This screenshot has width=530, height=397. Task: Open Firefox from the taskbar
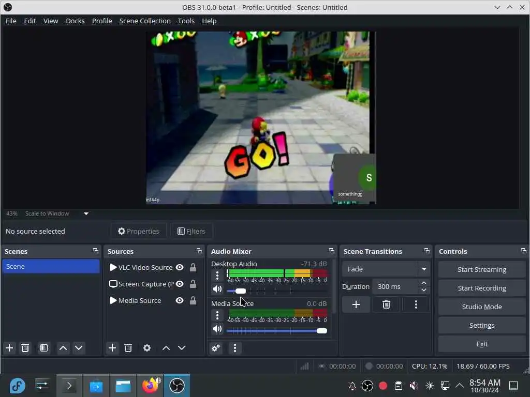[151, 386]
